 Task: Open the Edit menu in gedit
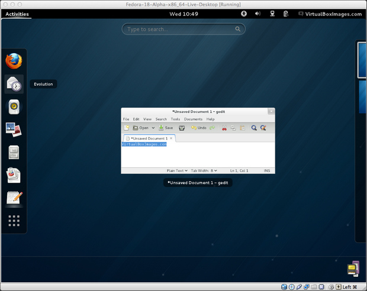[x=136, y=119]
